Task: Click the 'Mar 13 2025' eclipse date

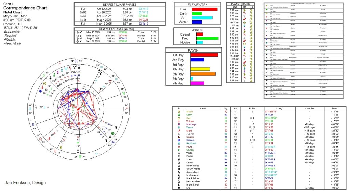Action: 93,32
